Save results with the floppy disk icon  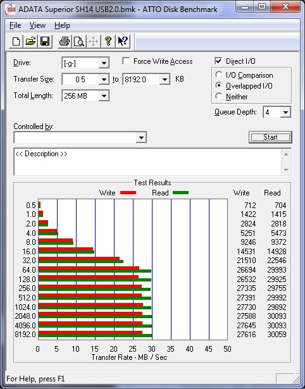(x=45, y=41)
